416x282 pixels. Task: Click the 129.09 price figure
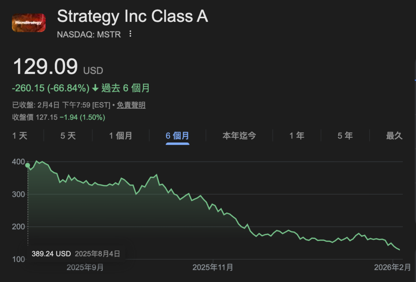pyautogui.click(x=45, y=67)
